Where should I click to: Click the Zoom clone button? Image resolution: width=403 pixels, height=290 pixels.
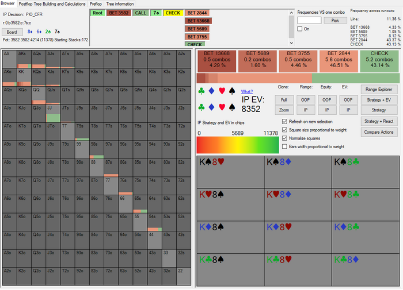tap(284, 110)
